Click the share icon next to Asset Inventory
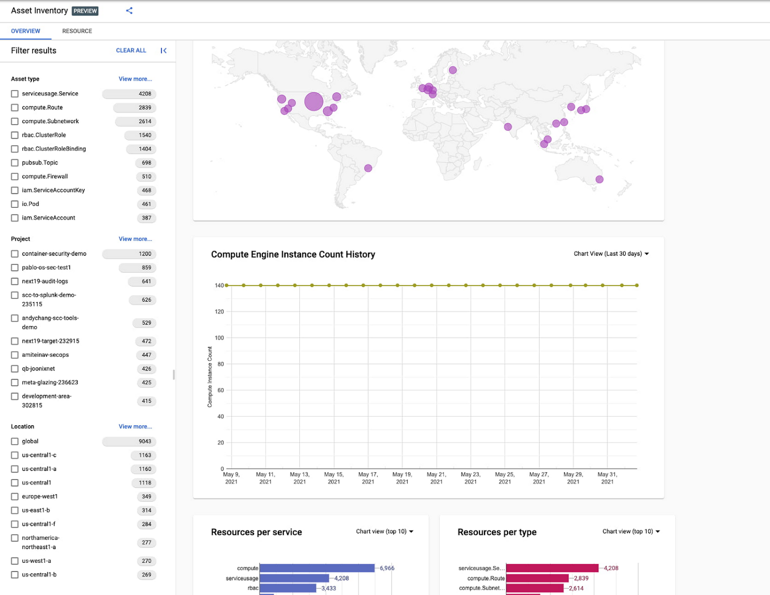The image size is (770, 595). 128,10
